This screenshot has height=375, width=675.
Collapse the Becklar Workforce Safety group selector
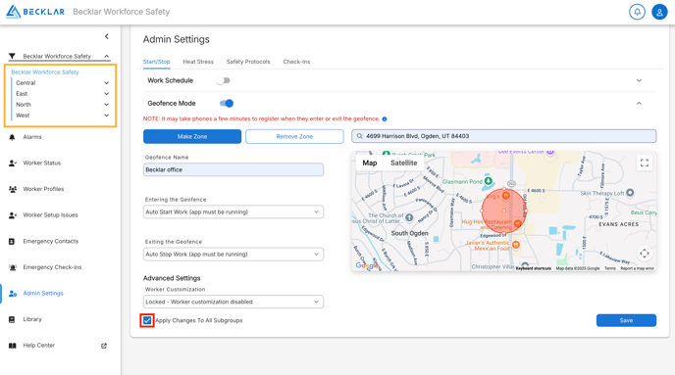click(x=106, y=56)
